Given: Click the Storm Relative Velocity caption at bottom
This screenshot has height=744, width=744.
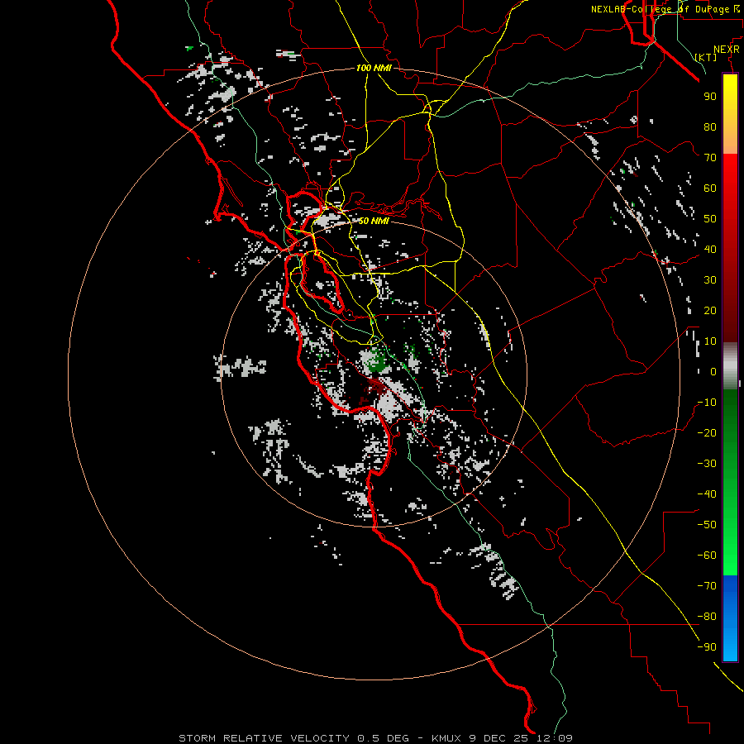Looking at the screenshot, I should [x=375, y=738].
